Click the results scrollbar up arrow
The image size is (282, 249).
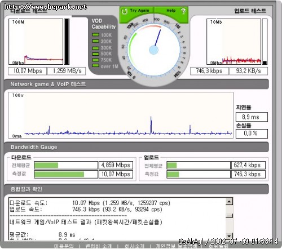coord(230,202)
